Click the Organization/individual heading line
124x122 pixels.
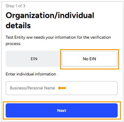(50, 16)
